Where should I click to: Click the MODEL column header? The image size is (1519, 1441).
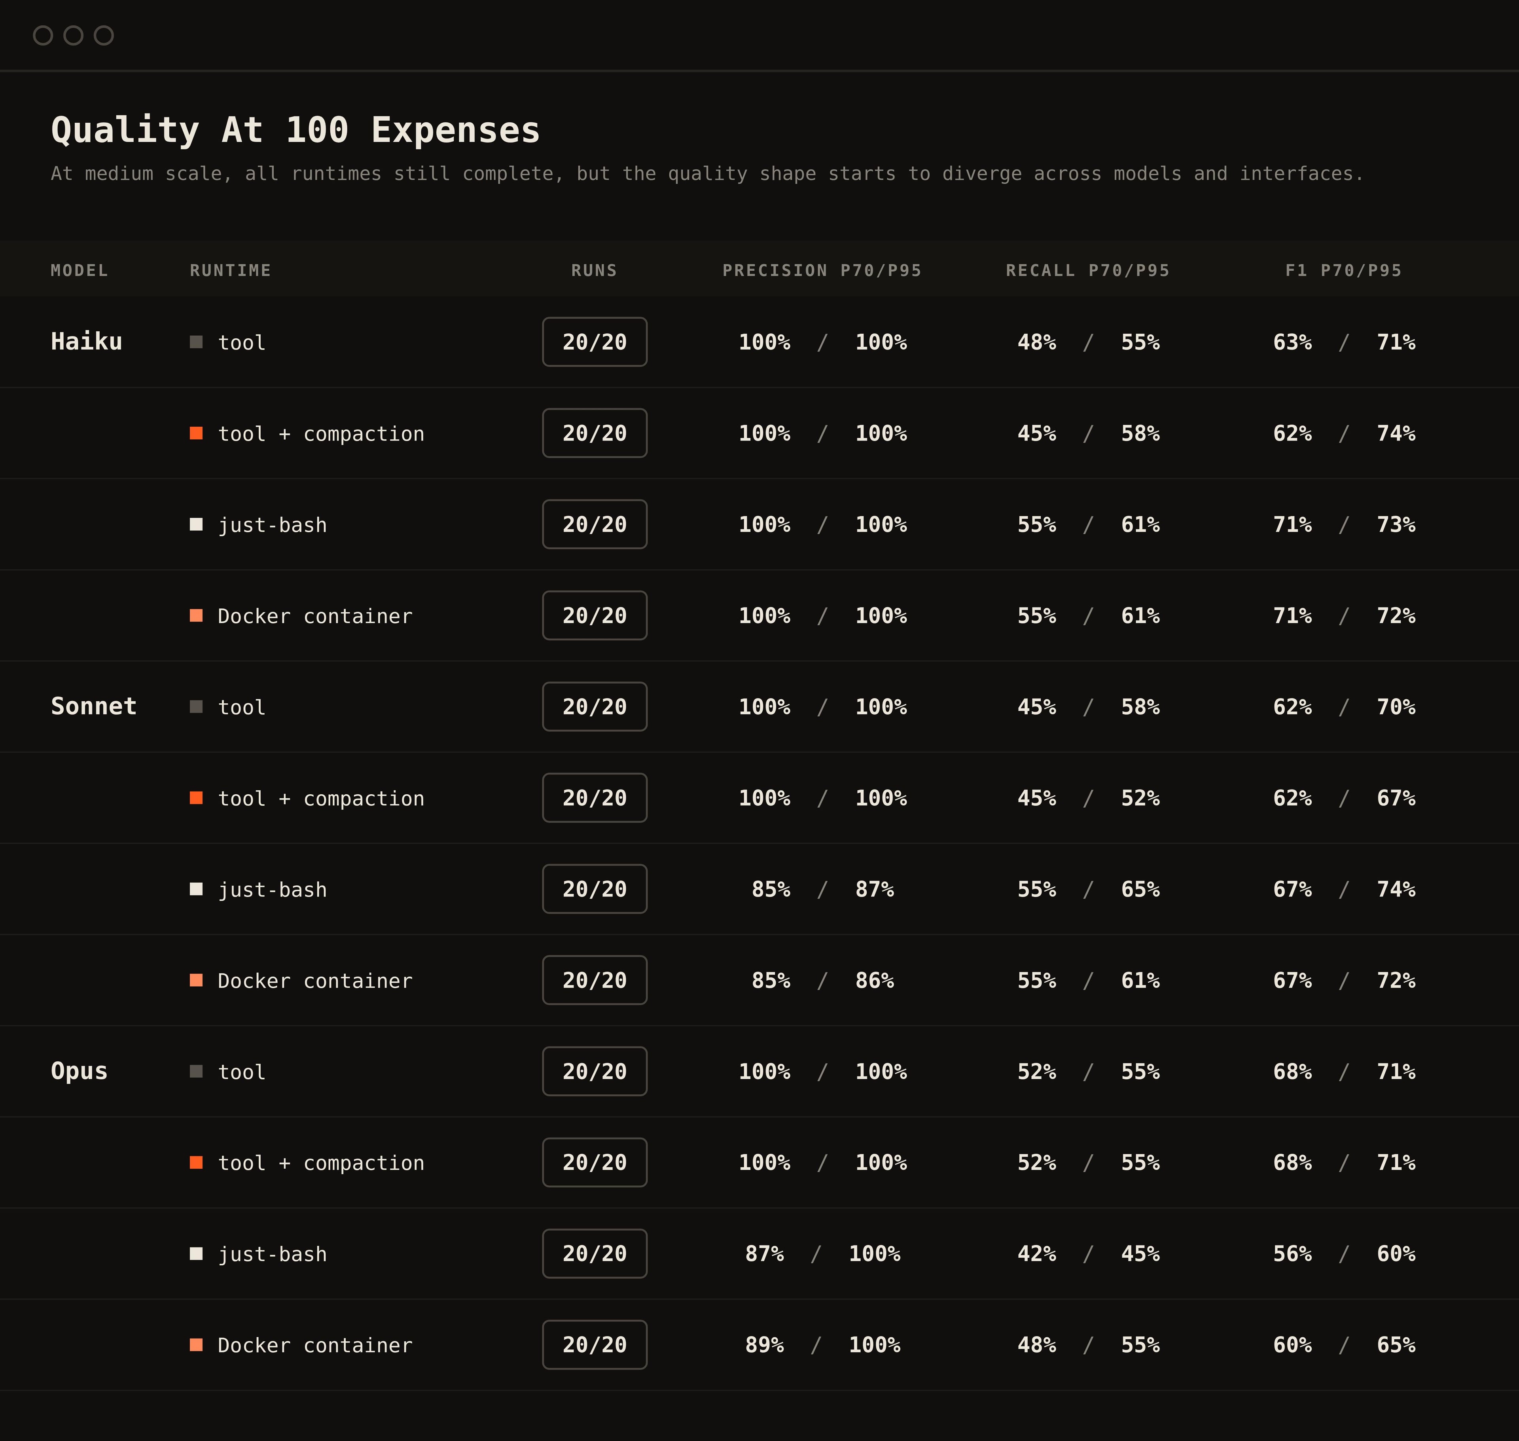pyautogui.click(x=79, y=270)
